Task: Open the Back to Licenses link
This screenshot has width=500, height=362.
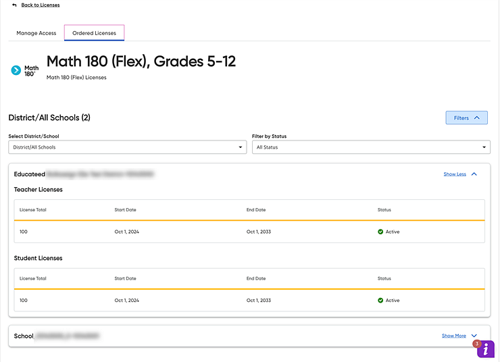Action: pos(41,5)
